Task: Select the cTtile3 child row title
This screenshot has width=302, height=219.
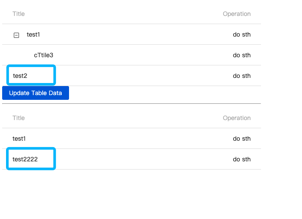Action: (x=44, y=55)
